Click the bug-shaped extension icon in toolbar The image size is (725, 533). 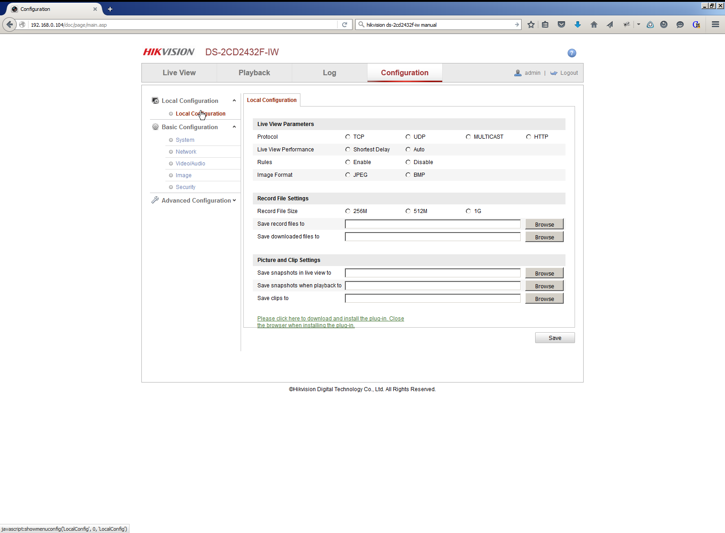(626, 24)
